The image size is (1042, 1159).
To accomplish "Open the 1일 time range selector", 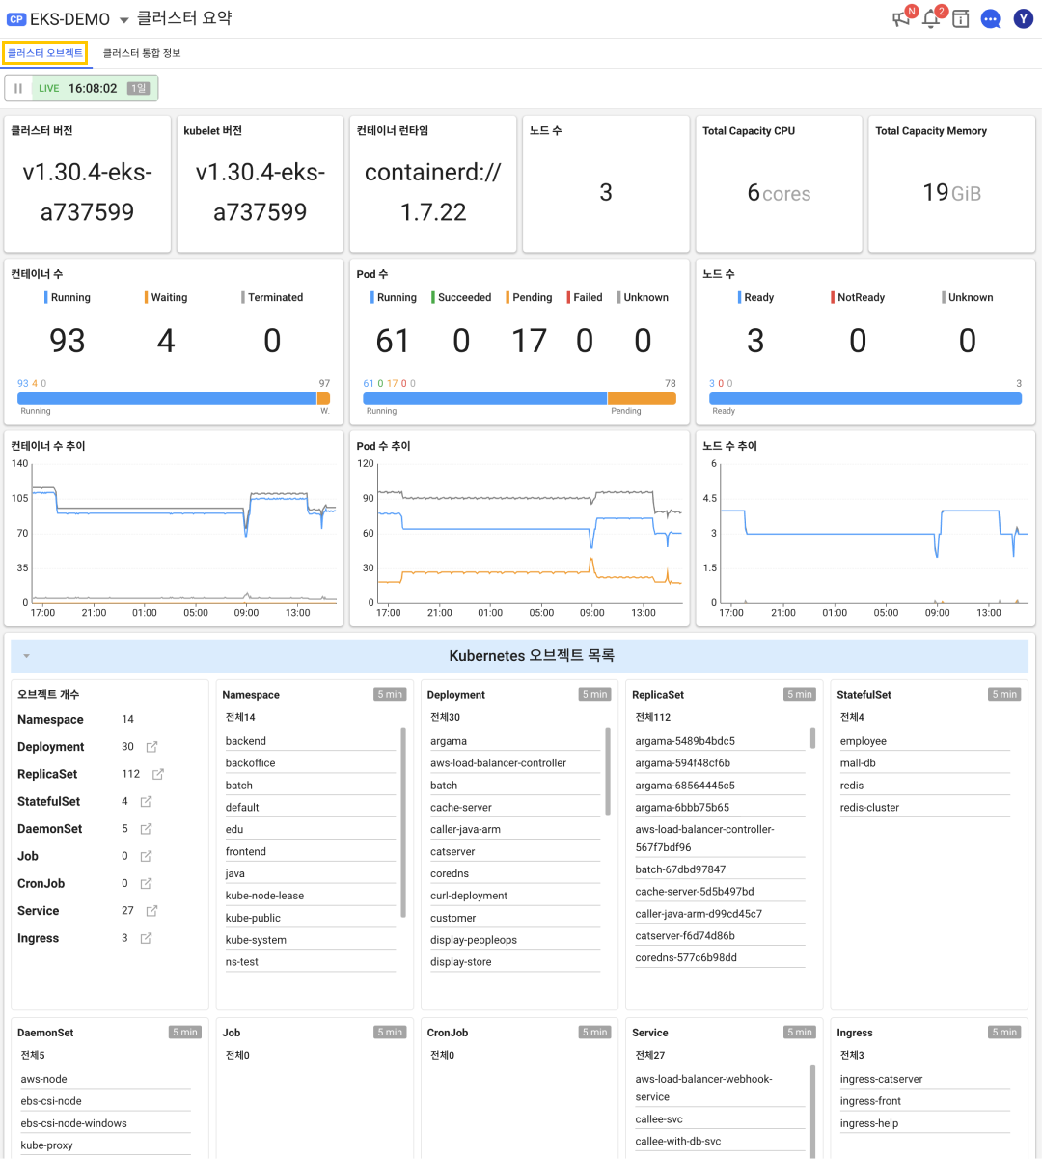I will pyautogui.click(x=139, y=88).
